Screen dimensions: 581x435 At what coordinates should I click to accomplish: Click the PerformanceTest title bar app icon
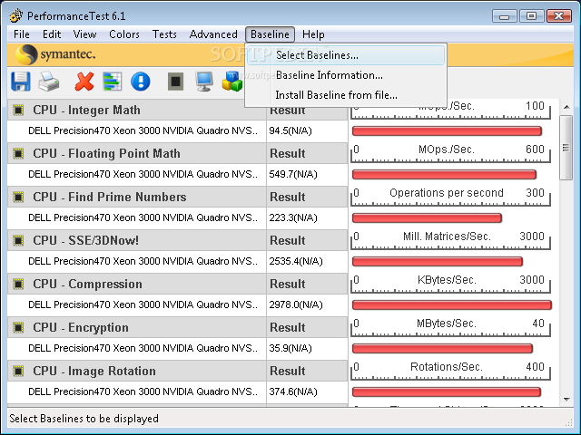coord(16,16)
